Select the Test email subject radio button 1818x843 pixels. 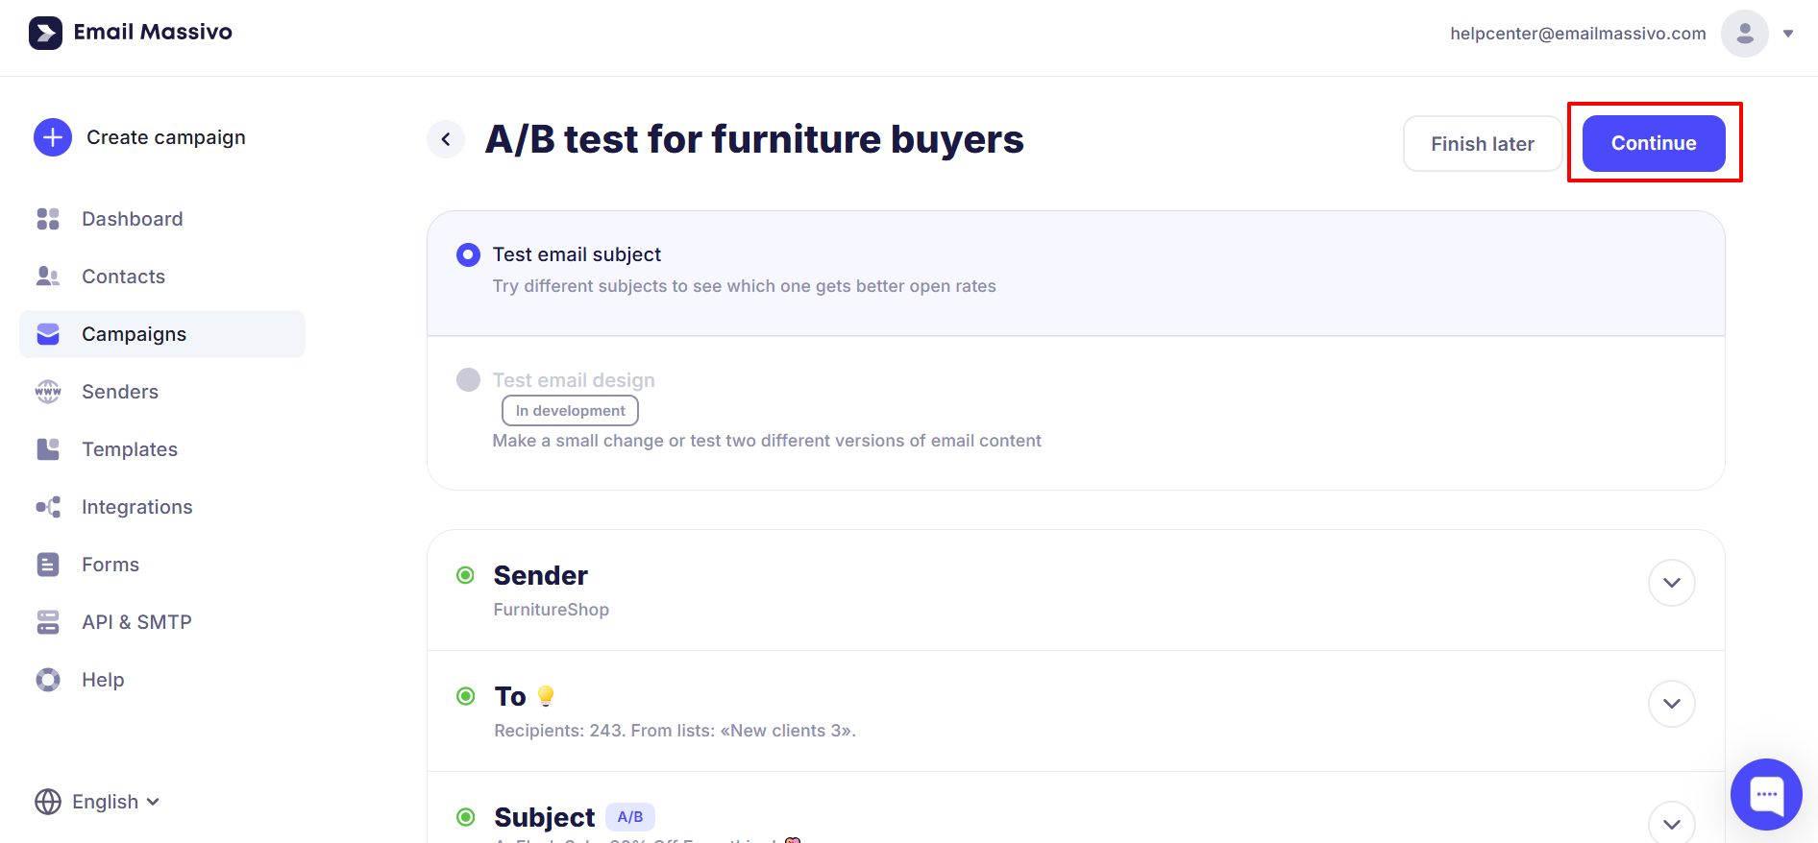tap(468, 254)
